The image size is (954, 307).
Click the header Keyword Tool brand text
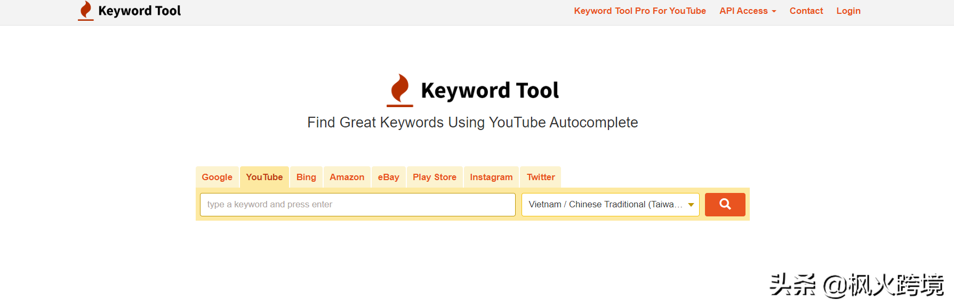point(140,11)
